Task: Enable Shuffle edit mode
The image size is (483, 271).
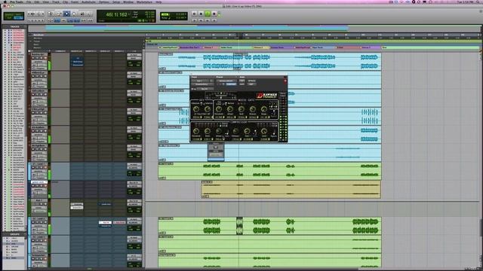Action: coord(9,14)
